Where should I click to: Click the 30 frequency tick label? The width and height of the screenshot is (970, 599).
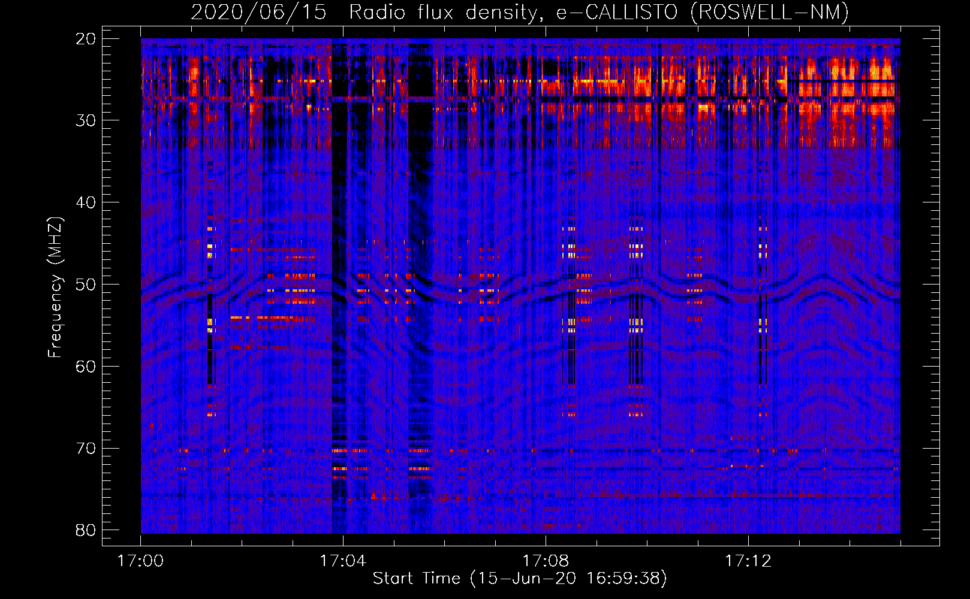[x=86, y=120]
